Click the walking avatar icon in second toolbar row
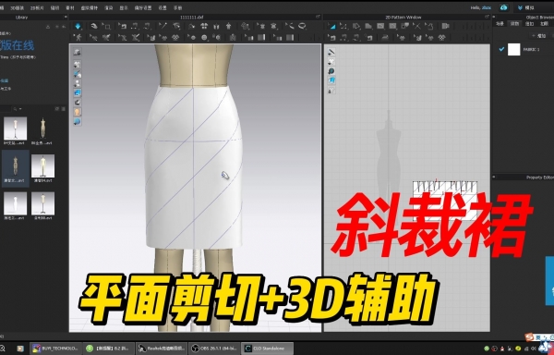The width and height of the screenshot is (554, 355). [78, 37]
